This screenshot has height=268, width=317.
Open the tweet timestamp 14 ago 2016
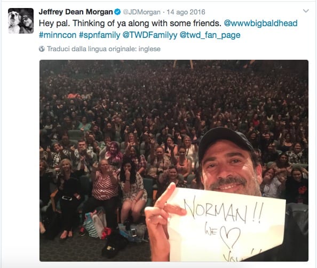(186, 12)
